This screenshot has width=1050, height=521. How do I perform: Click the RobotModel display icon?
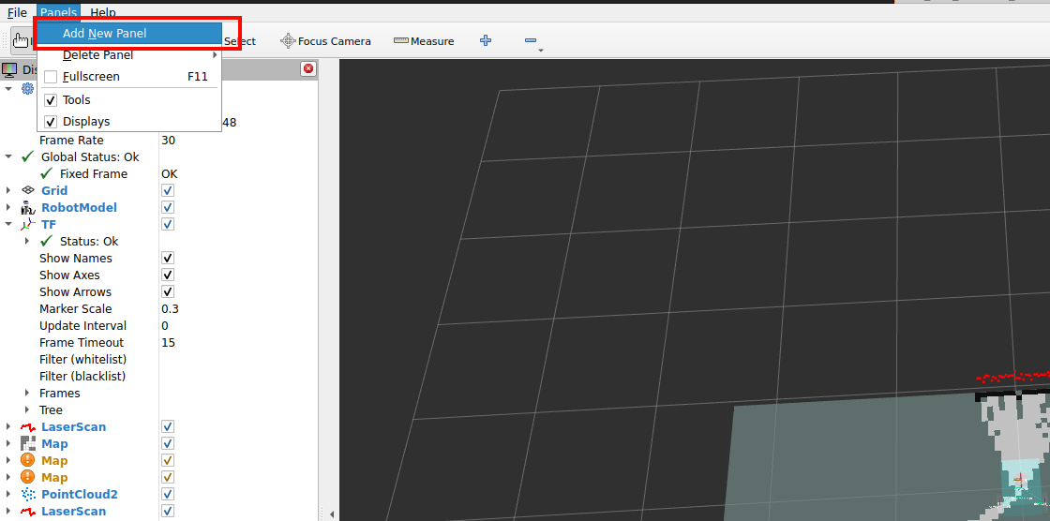click(x=27, y=208)
